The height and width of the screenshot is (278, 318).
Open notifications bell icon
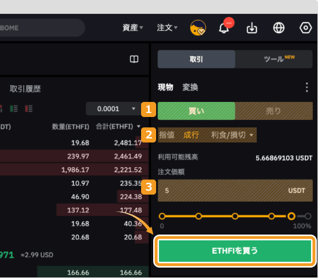point(224,28)
